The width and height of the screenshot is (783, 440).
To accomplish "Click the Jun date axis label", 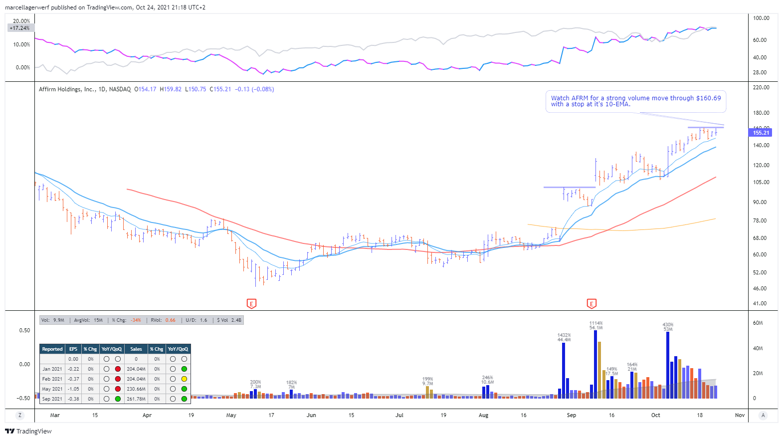I will click(311, 415).
